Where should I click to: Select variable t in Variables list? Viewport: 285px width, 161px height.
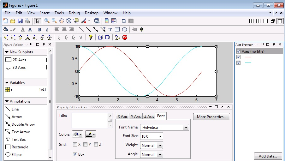tap(26, 90)
